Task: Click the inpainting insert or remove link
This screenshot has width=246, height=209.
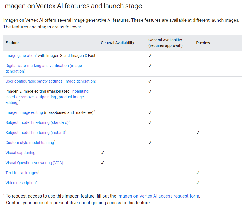Action: (x=80, y=91)
